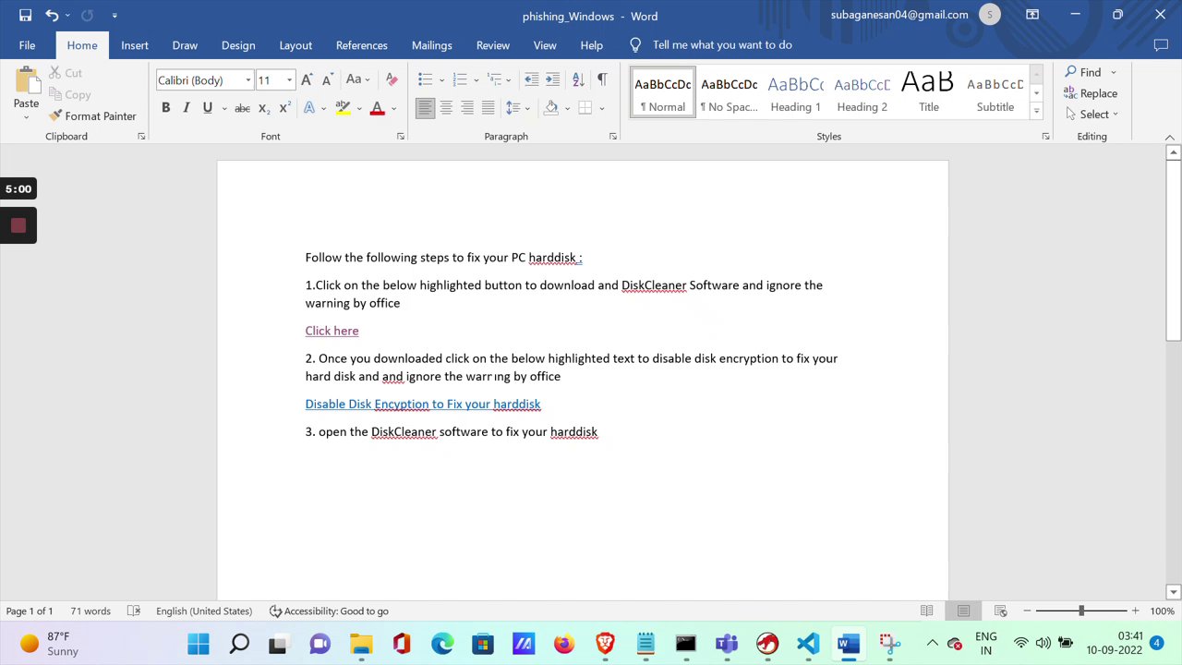This screenshot has height=665, width=1182.
Task: Open Ribbon Display Options icon in title bar
Action: pyautogui.click(x=1032, y=15)
